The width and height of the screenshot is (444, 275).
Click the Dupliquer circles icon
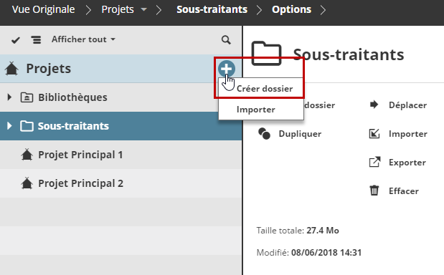[x=264, y=134]
